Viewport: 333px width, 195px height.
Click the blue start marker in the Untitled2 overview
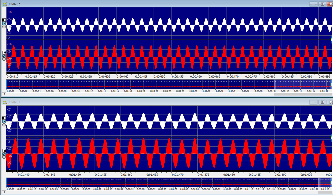coord(6,84)
